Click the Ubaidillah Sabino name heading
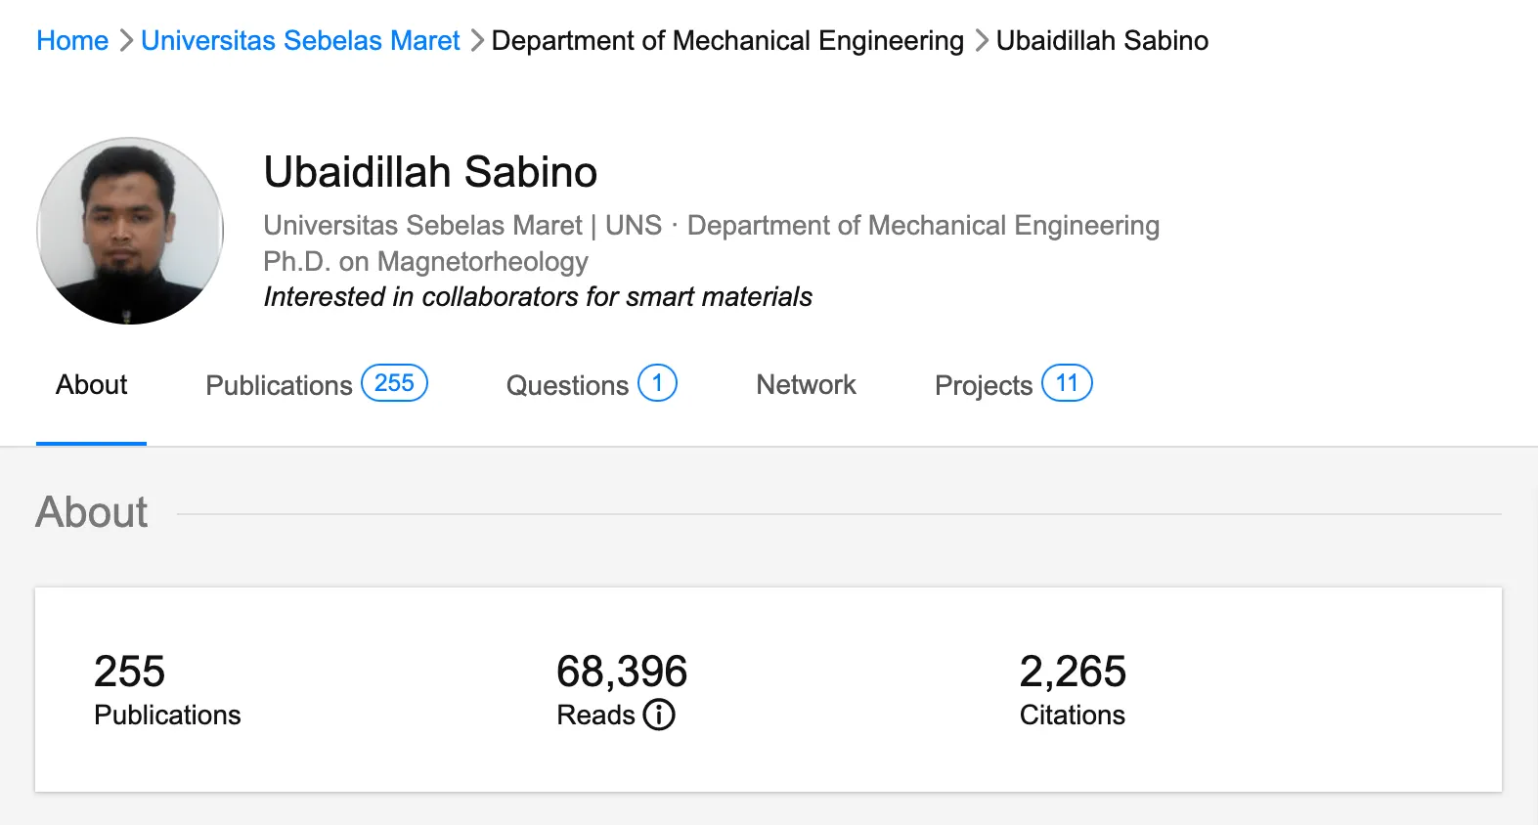The image size is (1538, 825). pyautogui.click(x=430, y=172)
